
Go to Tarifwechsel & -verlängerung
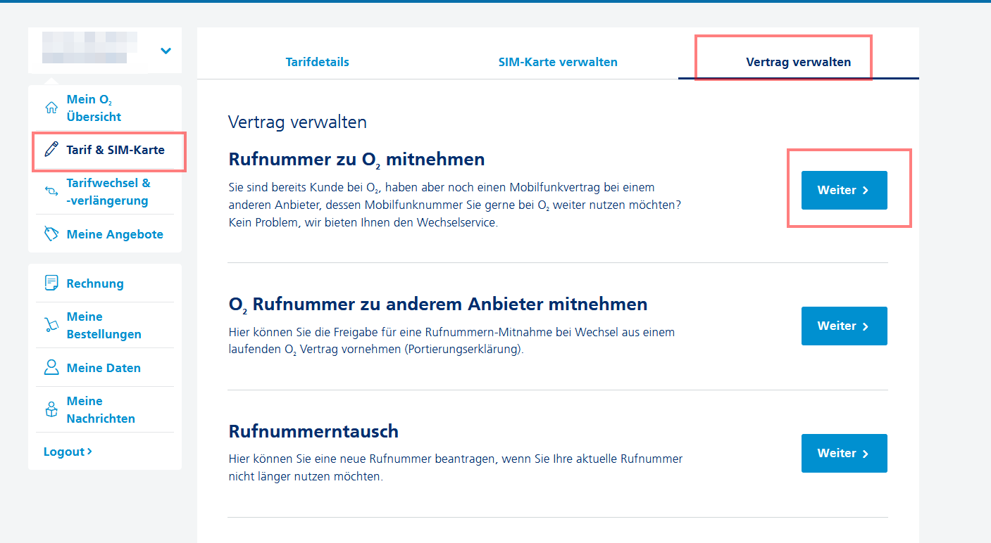[108, 191]
